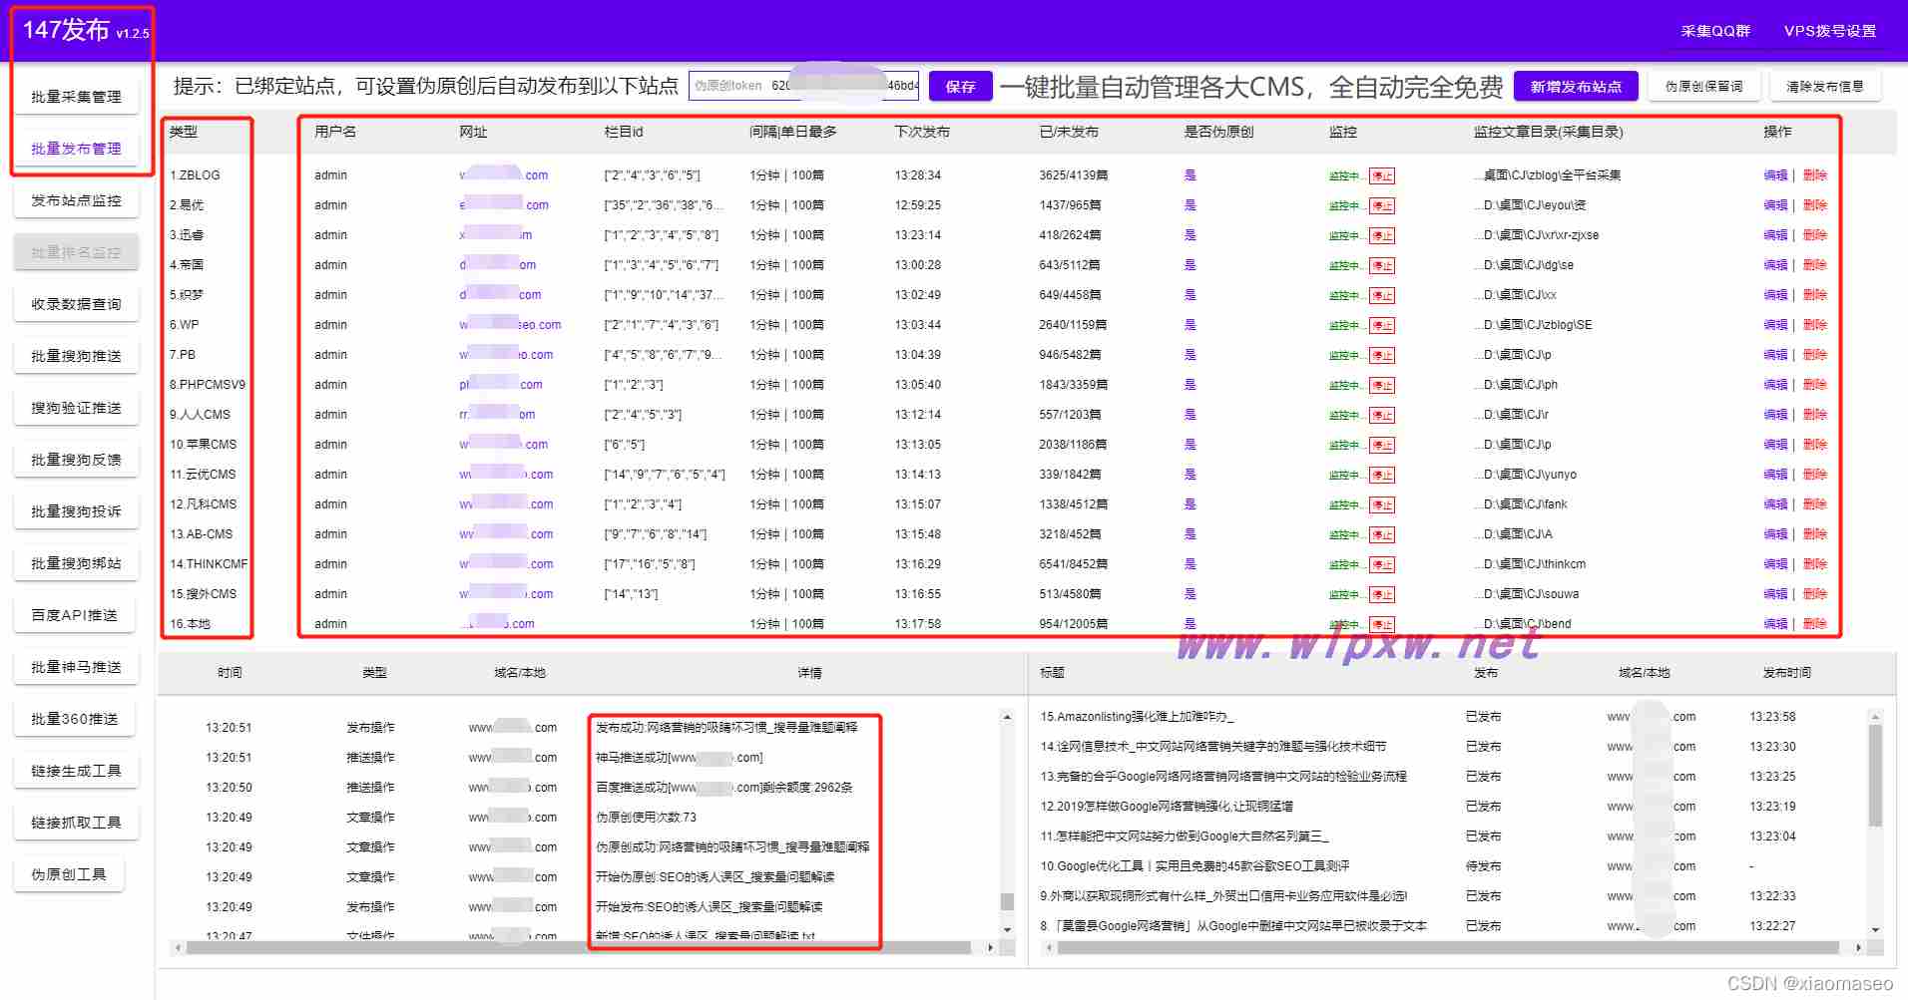Launch 链接生成工具
The image size is (1908, 1000).
76,771
